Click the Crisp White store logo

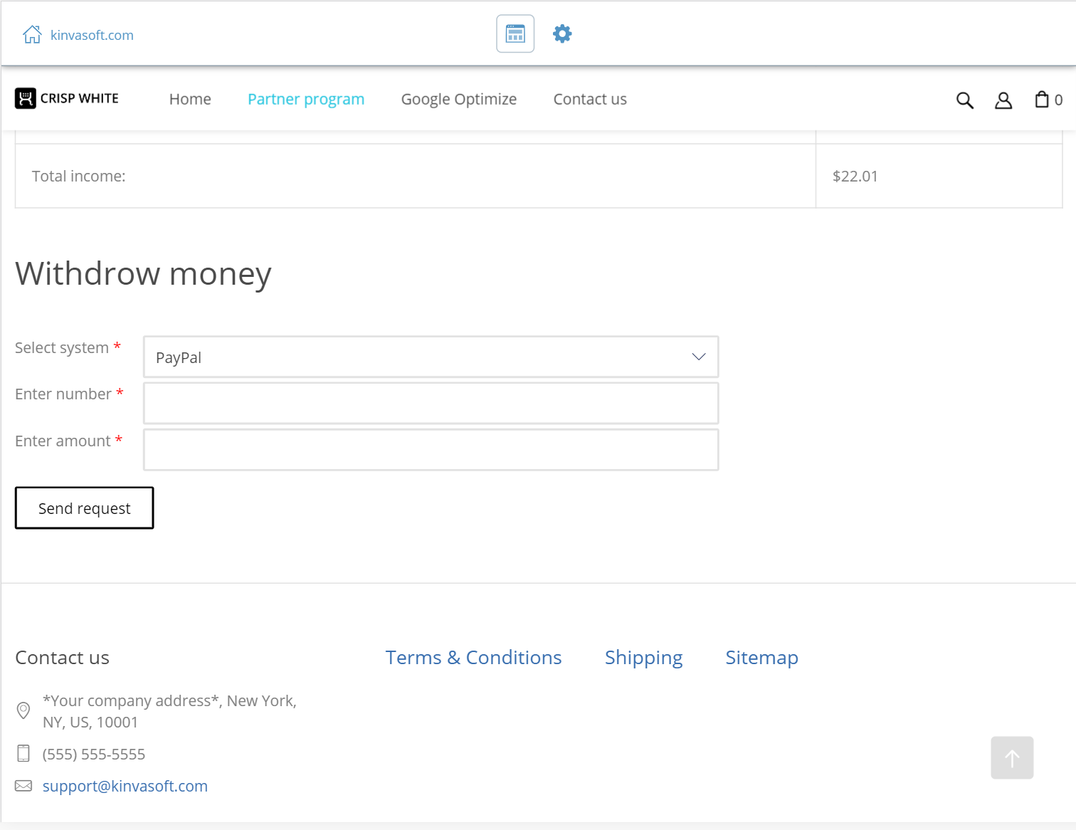point(67,98)
